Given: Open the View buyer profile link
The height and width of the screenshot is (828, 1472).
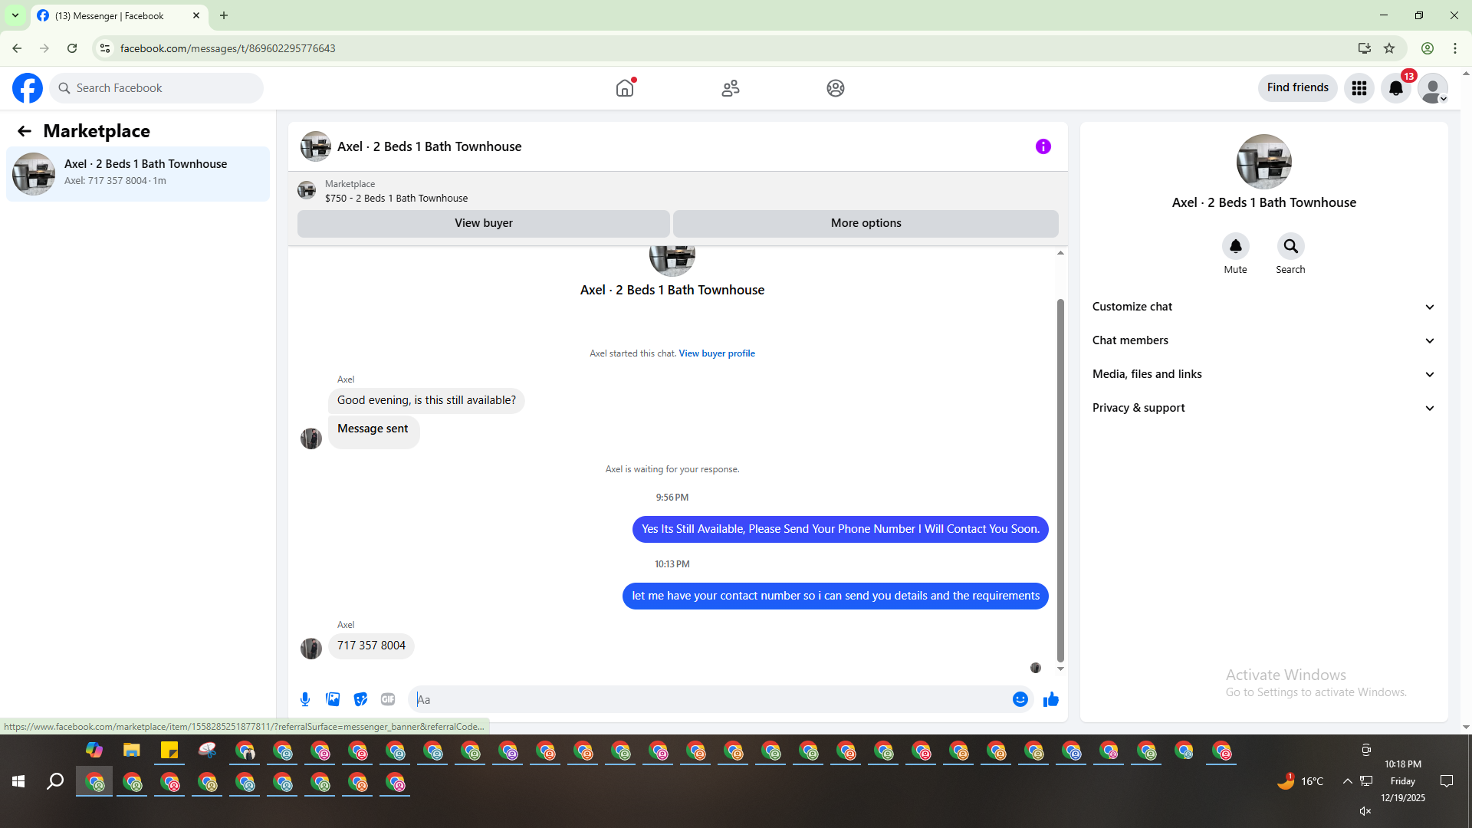Looking at the screenshot, I should pos(716,353).
